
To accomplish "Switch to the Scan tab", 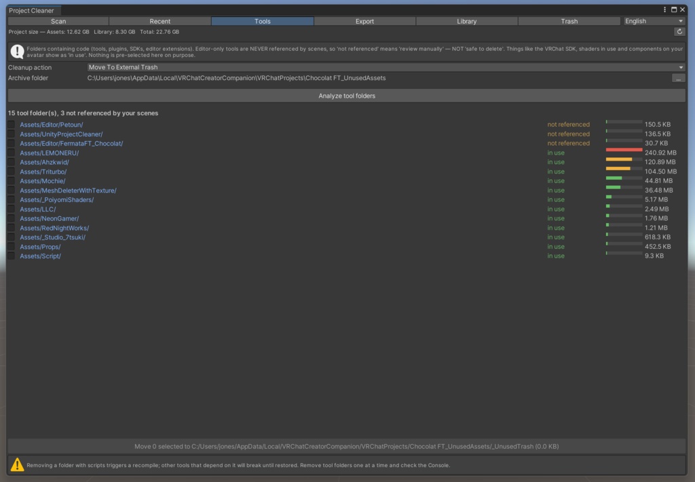I will 58,21.
